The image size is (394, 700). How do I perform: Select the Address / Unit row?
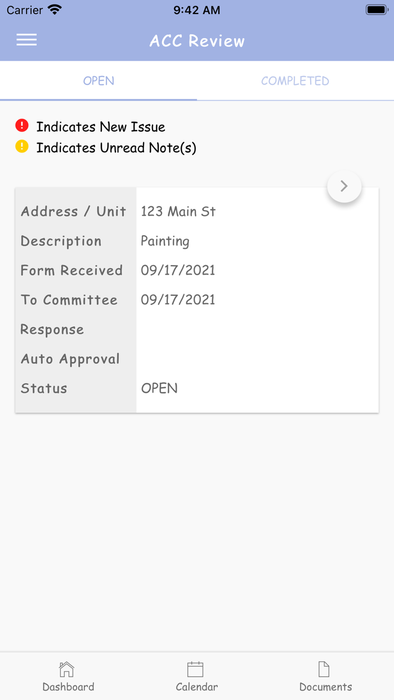click(73, 212)
